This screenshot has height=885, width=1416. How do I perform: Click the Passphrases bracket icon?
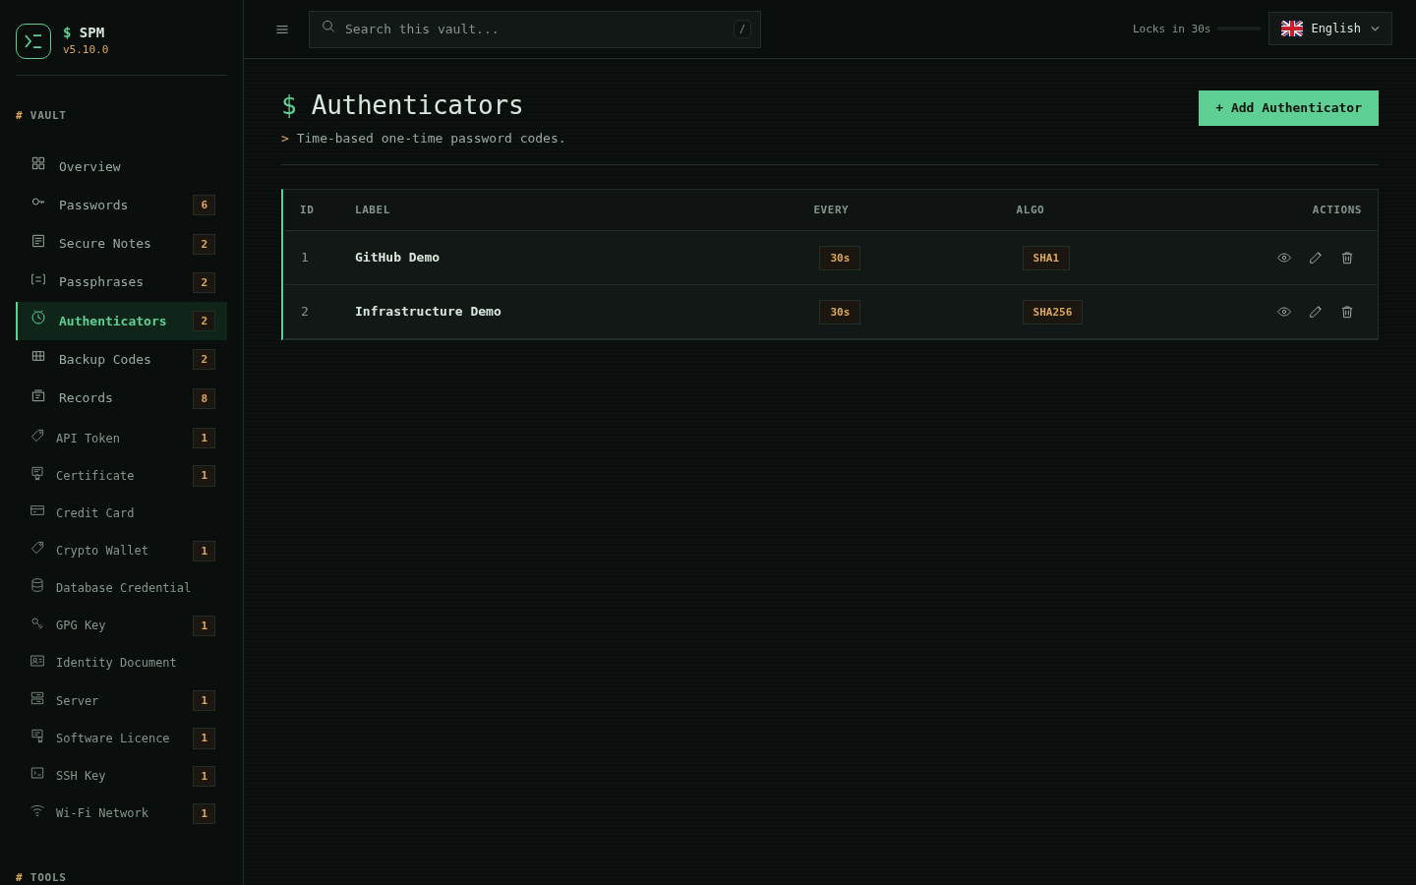tap(38, 279)
